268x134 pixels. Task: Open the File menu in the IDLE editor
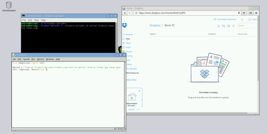14,59
